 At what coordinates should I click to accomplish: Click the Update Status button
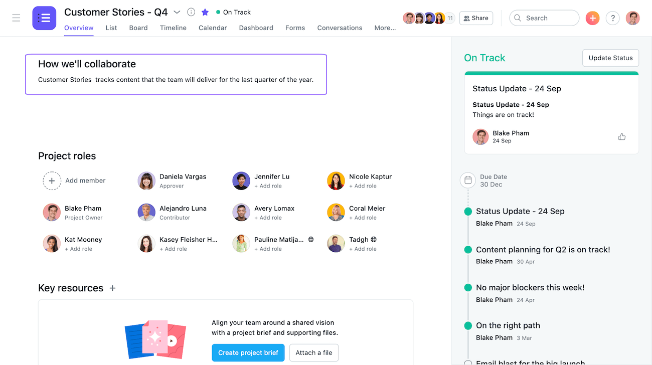pyautogui.click(x=610, y=58)
